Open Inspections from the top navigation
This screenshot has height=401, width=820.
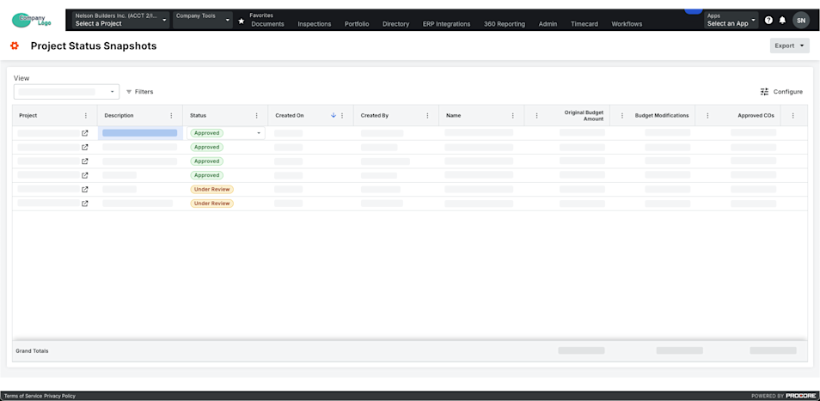point(315,24)
